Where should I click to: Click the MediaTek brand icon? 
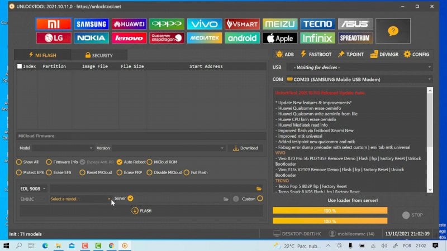204,38
